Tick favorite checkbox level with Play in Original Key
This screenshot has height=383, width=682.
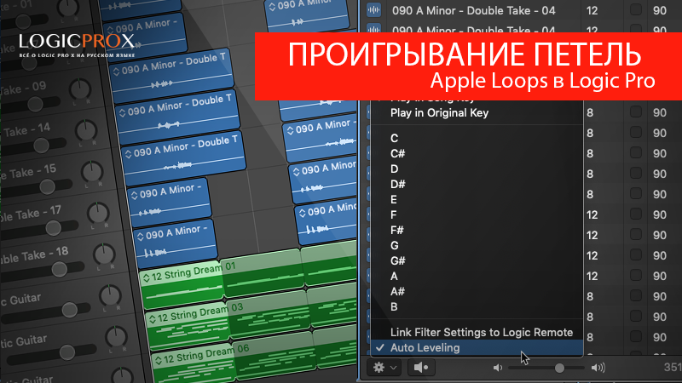point(635,111)
